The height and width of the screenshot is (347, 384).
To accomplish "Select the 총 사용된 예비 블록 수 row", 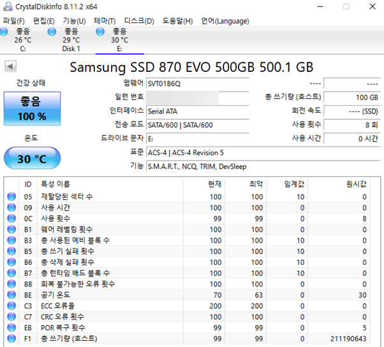I will pos(188,240).
